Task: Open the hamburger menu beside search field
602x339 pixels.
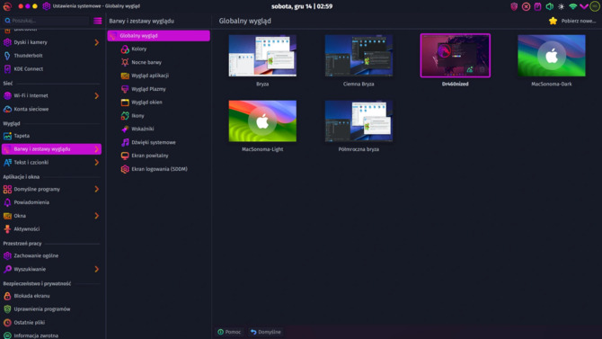Action: tap(98, 21)
